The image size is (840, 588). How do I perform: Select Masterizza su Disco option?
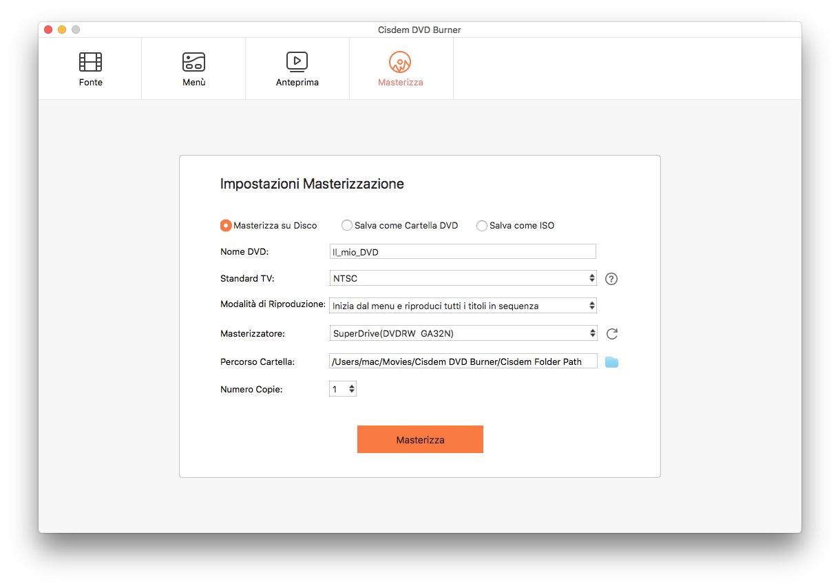pyautogui.click(x=226, y=226)
